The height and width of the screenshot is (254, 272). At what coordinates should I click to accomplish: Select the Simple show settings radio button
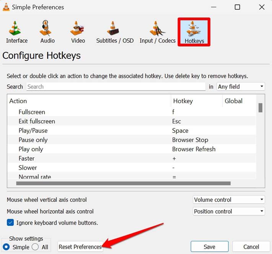[x=6, y=247]
